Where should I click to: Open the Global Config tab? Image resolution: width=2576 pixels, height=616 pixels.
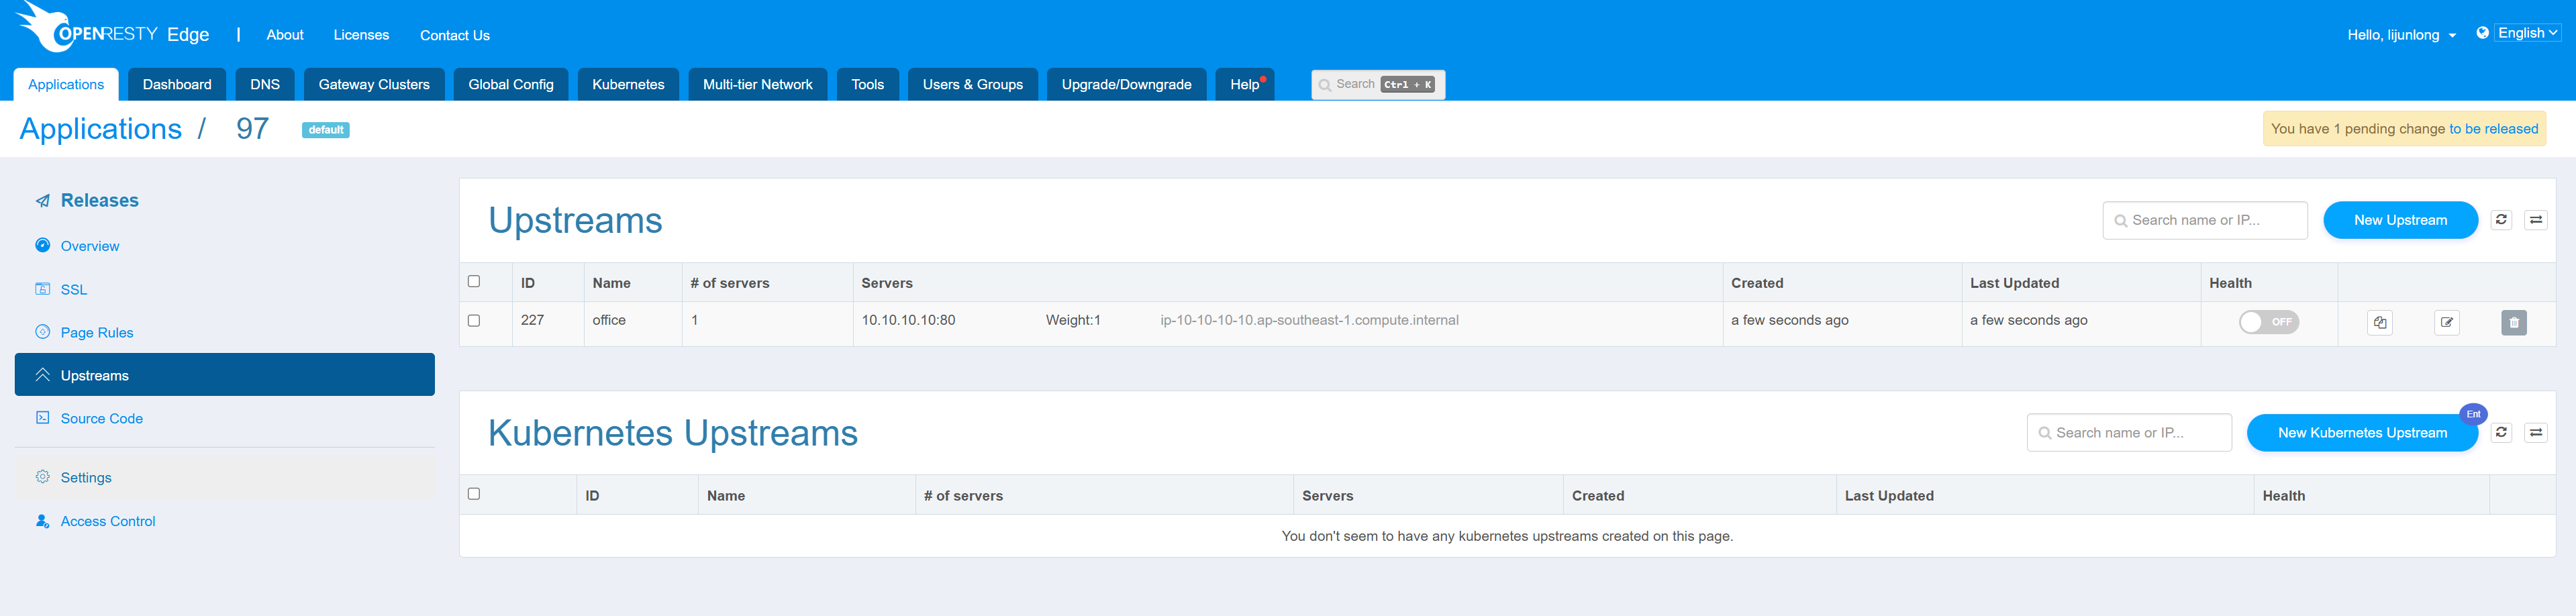tap(510, 85)
